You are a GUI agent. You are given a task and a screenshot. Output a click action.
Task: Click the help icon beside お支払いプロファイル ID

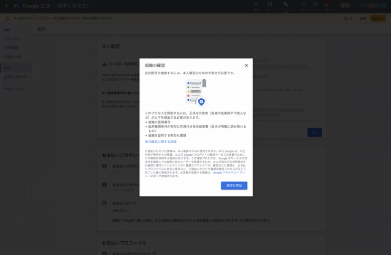(155, 253)
